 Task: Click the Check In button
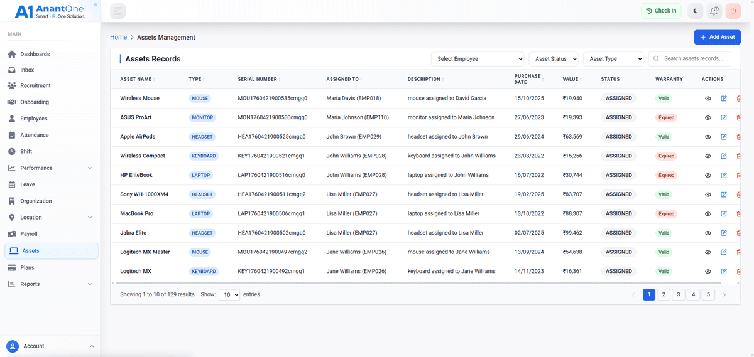pyautogui.click(x=660, y=11)
